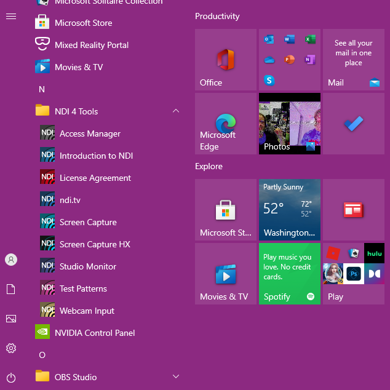Click the Productivity group heading

[x=217, y=16]
